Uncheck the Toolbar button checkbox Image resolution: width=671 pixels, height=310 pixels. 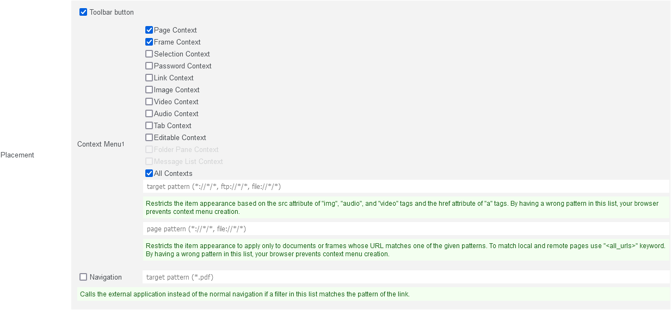click(83, 12)
